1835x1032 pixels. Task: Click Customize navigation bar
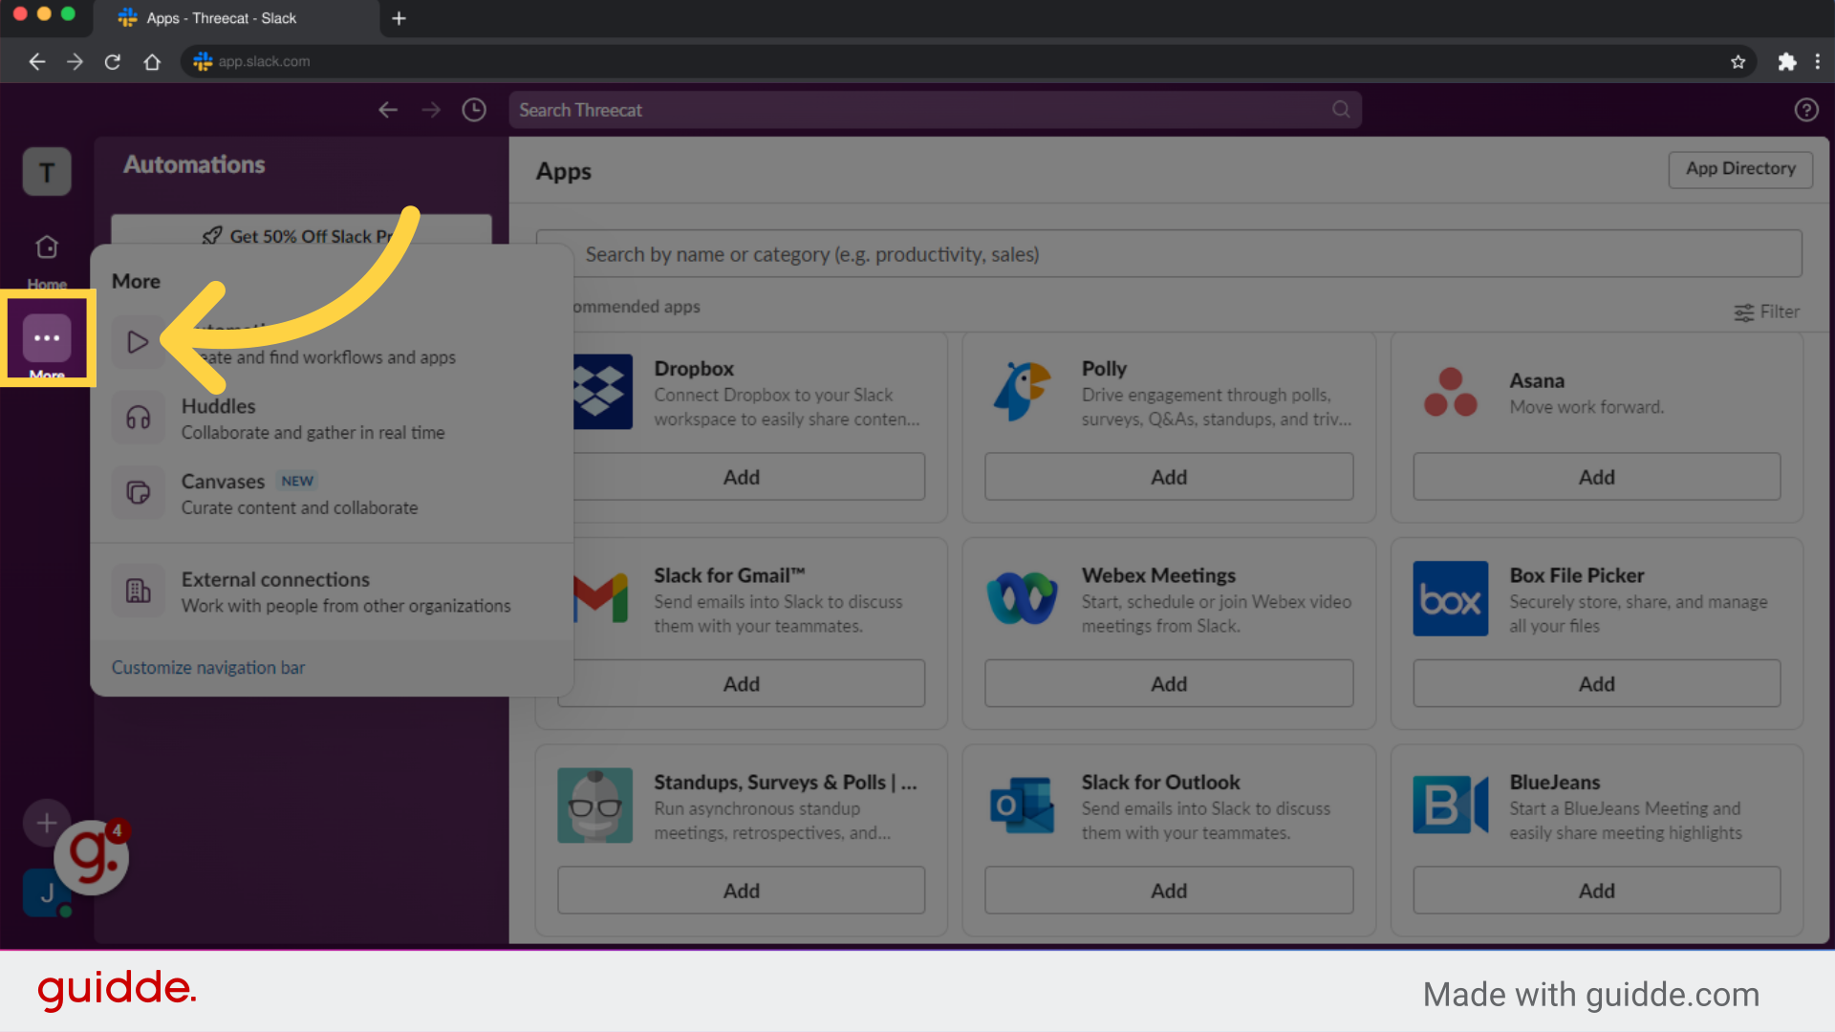tap(207, 667)
